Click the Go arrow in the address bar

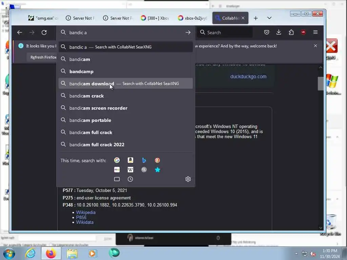188,32
